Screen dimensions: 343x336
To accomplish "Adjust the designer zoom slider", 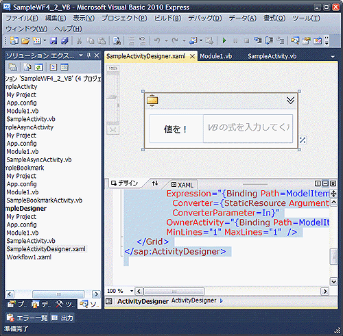I will (x=113, y=97).
